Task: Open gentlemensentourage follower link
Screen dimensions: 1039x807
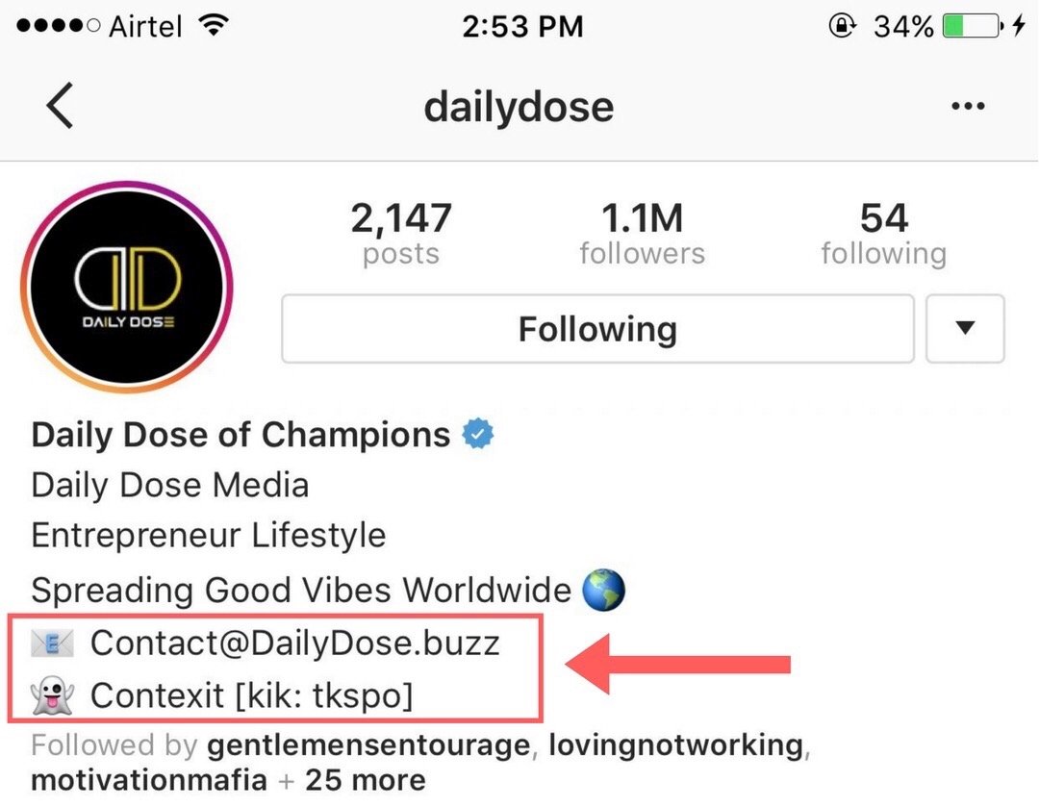Action: (368, 746)
